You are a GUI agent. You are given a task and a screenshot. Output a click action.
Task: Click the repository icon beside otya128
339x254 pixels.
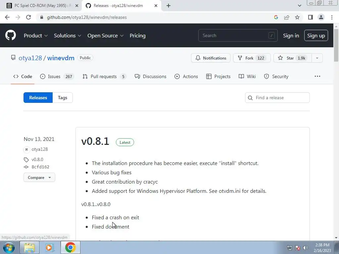coord(13,58)
